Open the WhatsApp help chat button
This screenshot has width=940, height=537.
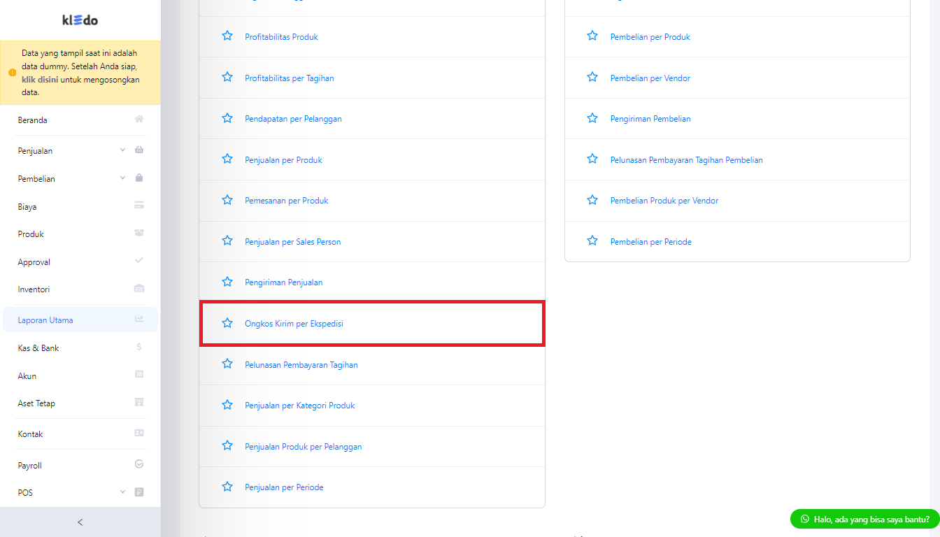864,519
